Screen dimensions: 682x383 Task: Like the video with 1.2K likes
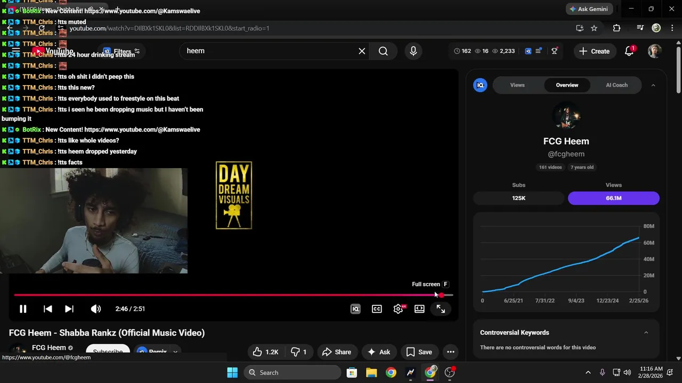[x=266, y=352]
